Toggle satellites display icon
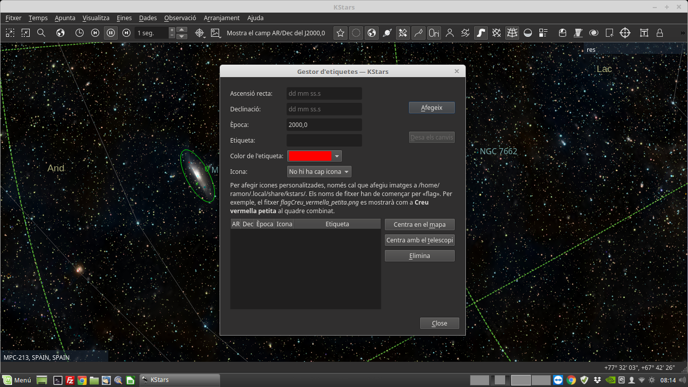This screenshot has height=387, width=688. coord(403,33)
